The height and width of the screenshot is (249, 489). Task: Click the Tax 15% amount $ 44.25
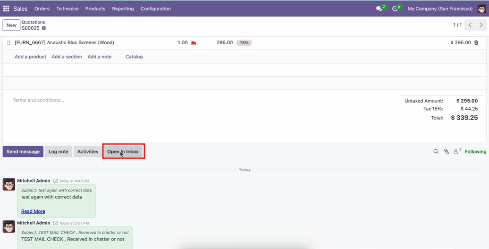pyautogui.click(x=469, y=109)
